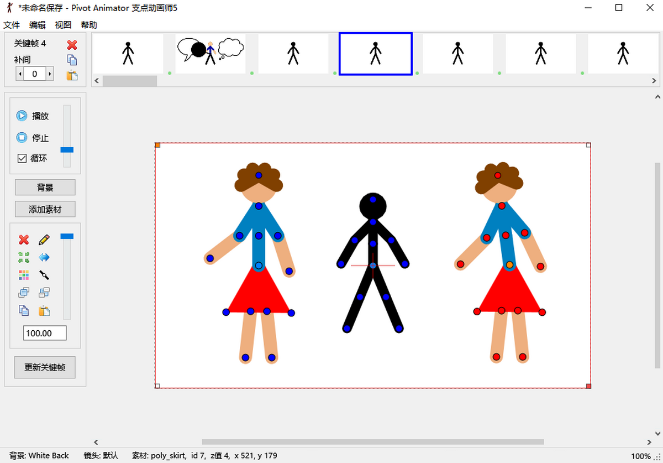This screenshot has width=663, height=463.
Task: Click the join figures tool icon
Action: [44, 275]
